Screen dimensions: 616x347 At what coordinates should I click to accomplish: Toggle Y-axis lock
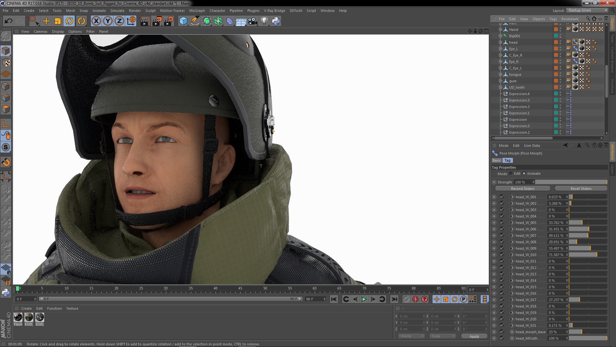(108, 21)
